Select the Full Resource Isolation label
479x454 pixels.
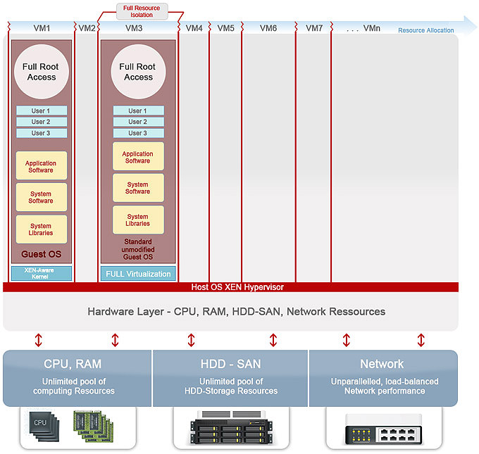pos(142,11)
